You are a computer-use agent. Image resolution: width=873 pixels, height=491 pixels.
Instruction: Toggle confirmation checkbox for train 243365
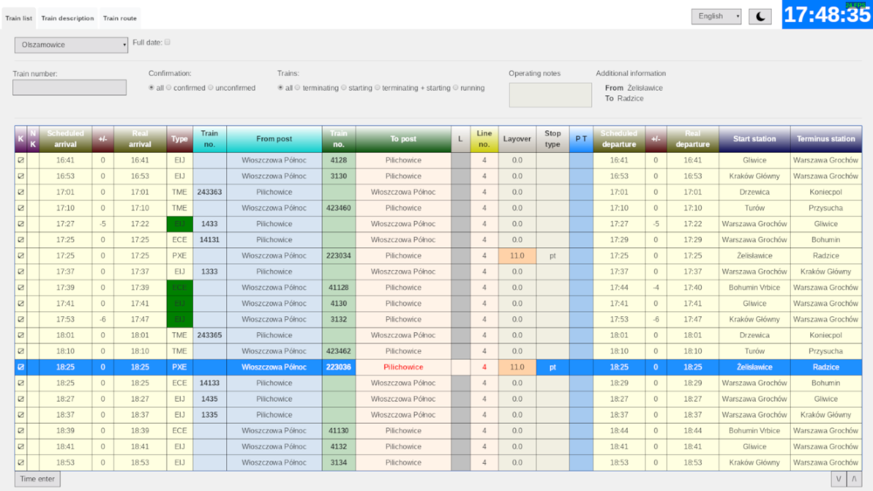pos(21,335)
